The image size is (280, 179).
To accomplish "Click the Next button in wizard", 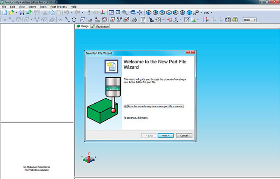I will (x=166, y=136).
